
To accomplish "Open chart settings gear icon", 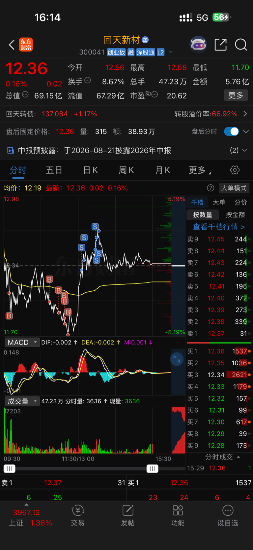I will pos(235,170).
